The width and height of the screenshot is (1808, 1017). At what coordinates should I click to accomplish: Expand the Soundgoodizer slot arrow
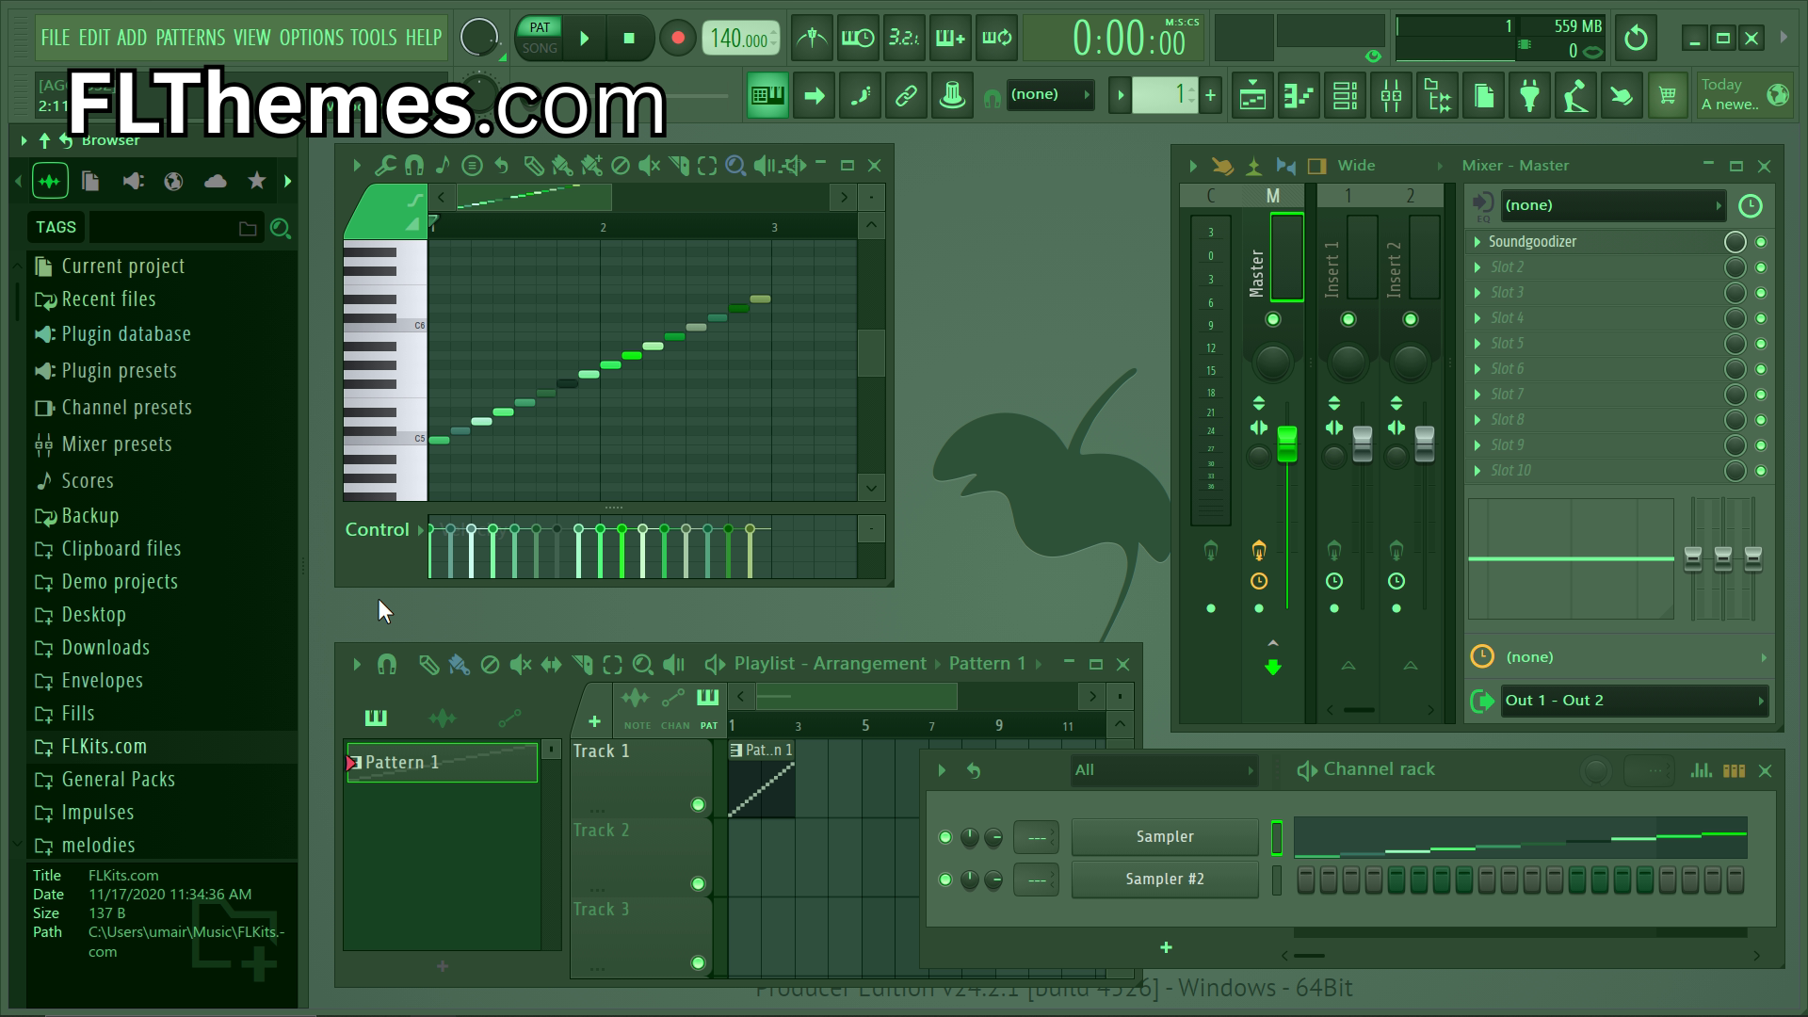1477,242
